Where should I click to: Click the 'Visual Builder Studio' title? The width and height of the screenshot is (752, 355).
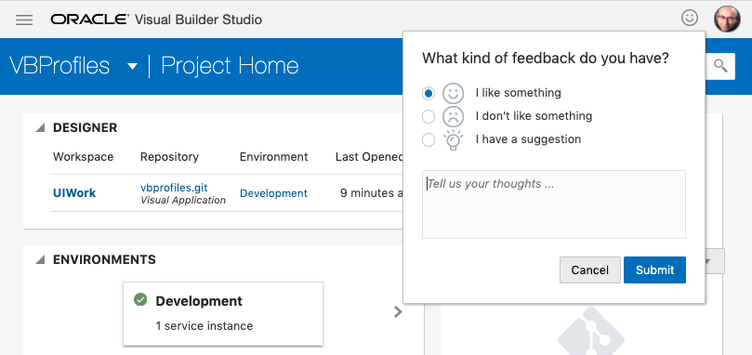tap(198, 20)
